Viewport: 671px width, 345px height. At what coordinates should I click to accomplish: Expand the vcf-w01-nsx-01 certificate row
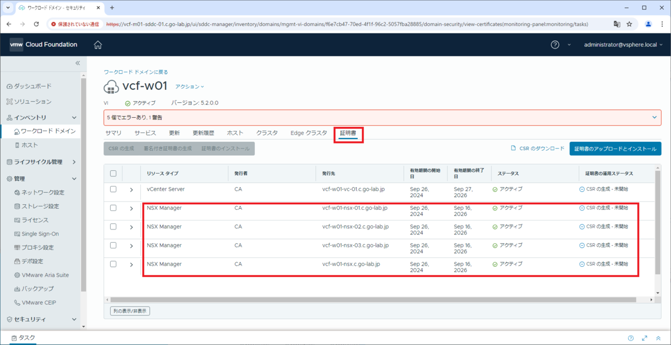point(131,208)
